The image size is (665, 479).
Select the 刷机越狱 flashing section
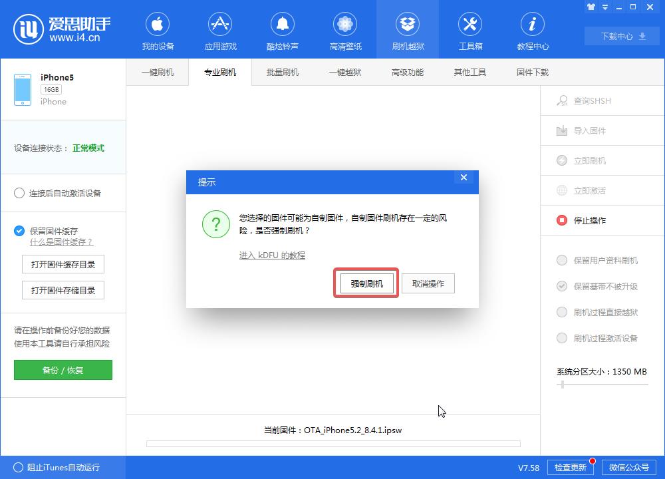coord(408,29)
